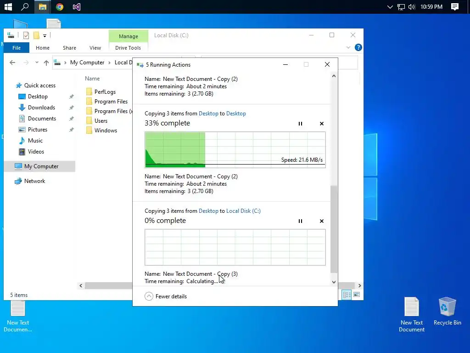This screenshot has height=353, width=470.
Task: Pause the 0% complete copy
Action: [300, 221]
